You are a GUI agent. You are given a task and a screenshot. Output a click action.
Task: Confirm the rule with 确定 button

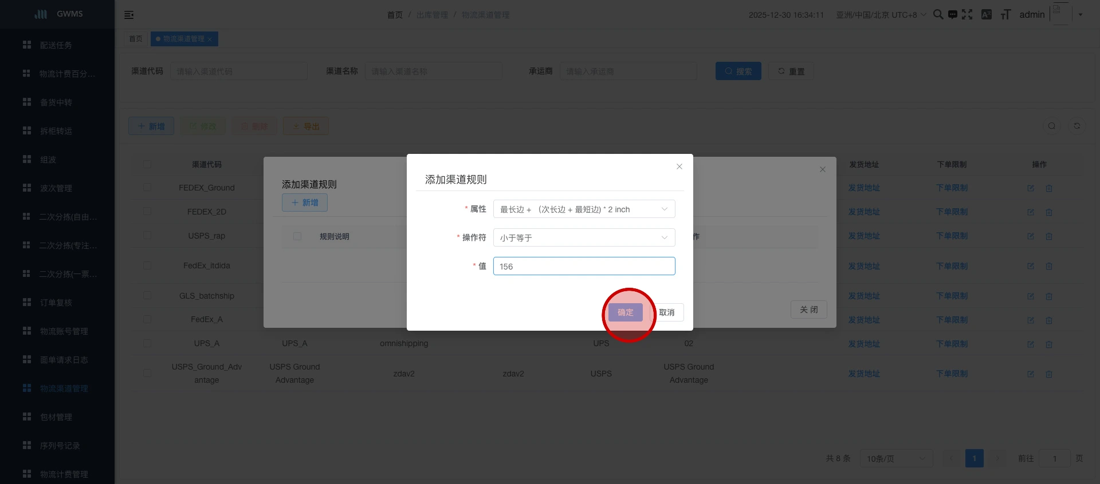click(626, 312)
